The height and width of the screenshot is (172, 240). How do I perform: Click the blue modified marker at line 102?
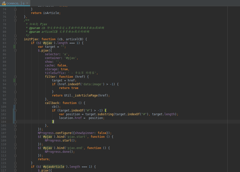click(14, 114)
